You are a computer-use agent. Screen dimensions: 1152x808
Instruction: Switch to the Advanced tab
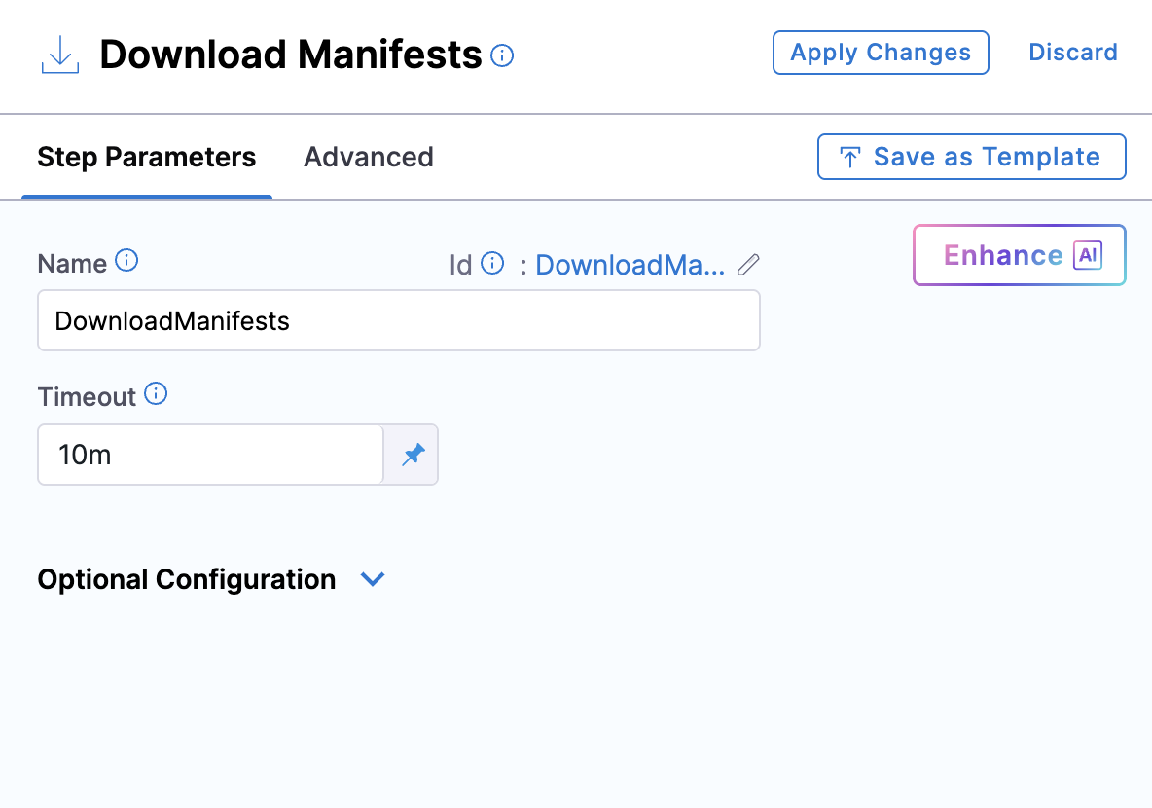point(368,157)
